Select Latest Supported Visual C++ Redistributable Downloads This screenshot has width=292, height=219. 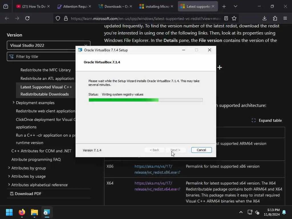[x=46, y=90]
